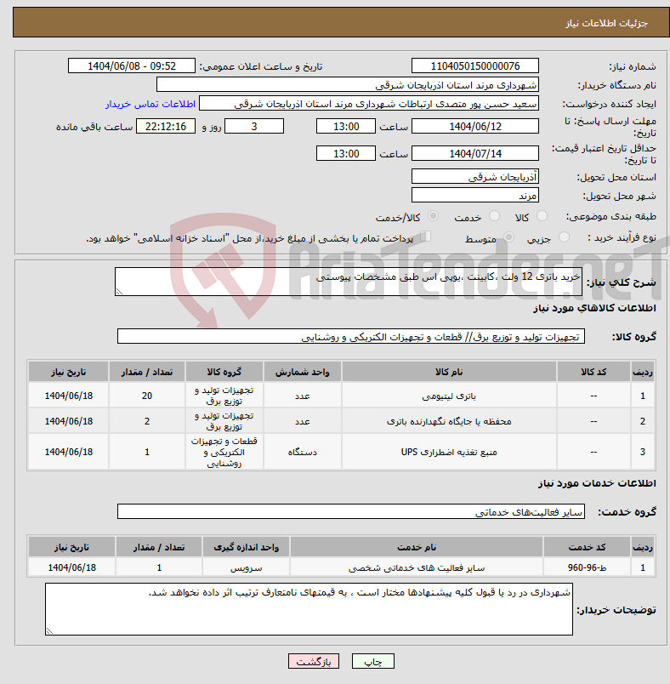
Task: Select the کالا/خدمت radio button
Action: click(x=433, y=216)
